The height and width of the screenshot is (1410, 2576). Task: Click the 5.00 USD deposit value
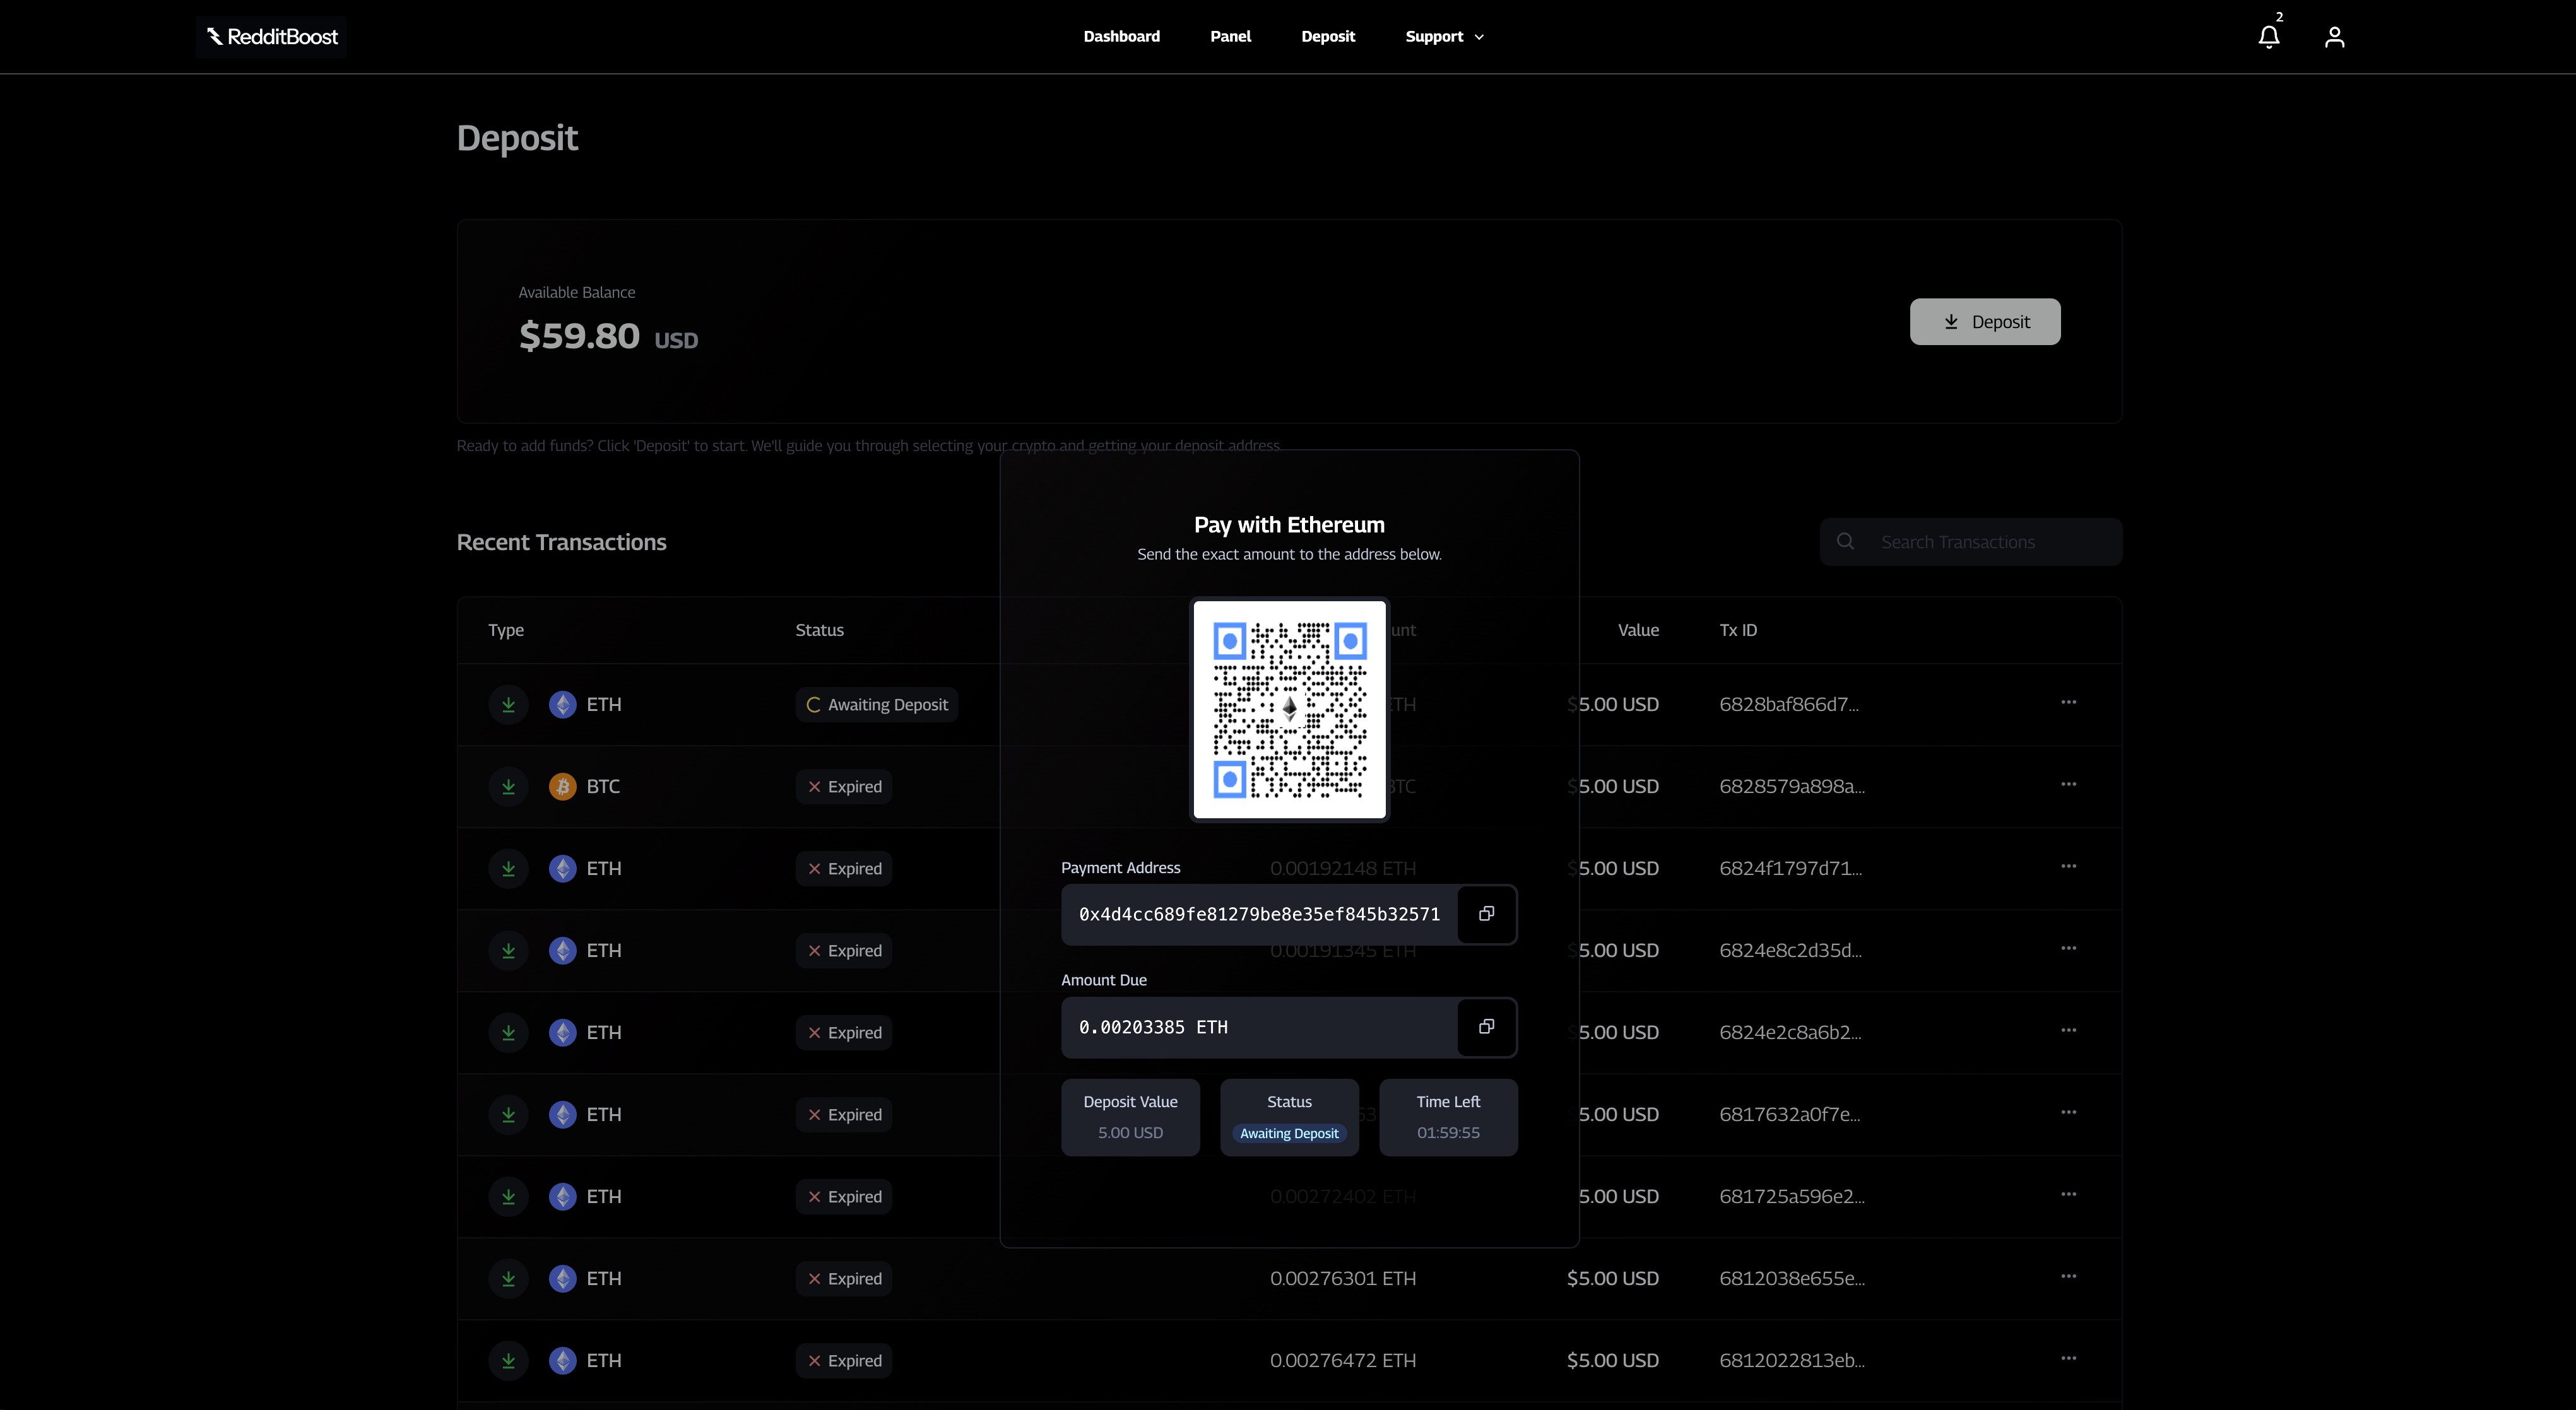[1130, 1133]
